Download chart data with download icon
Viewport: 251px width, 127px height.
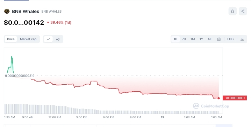click(x=242, y=39)
